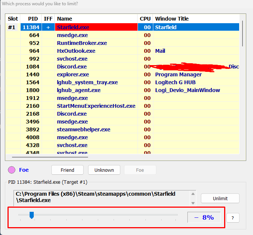
Task: Open help with the question mark button
Action: (x=233, y=218)
